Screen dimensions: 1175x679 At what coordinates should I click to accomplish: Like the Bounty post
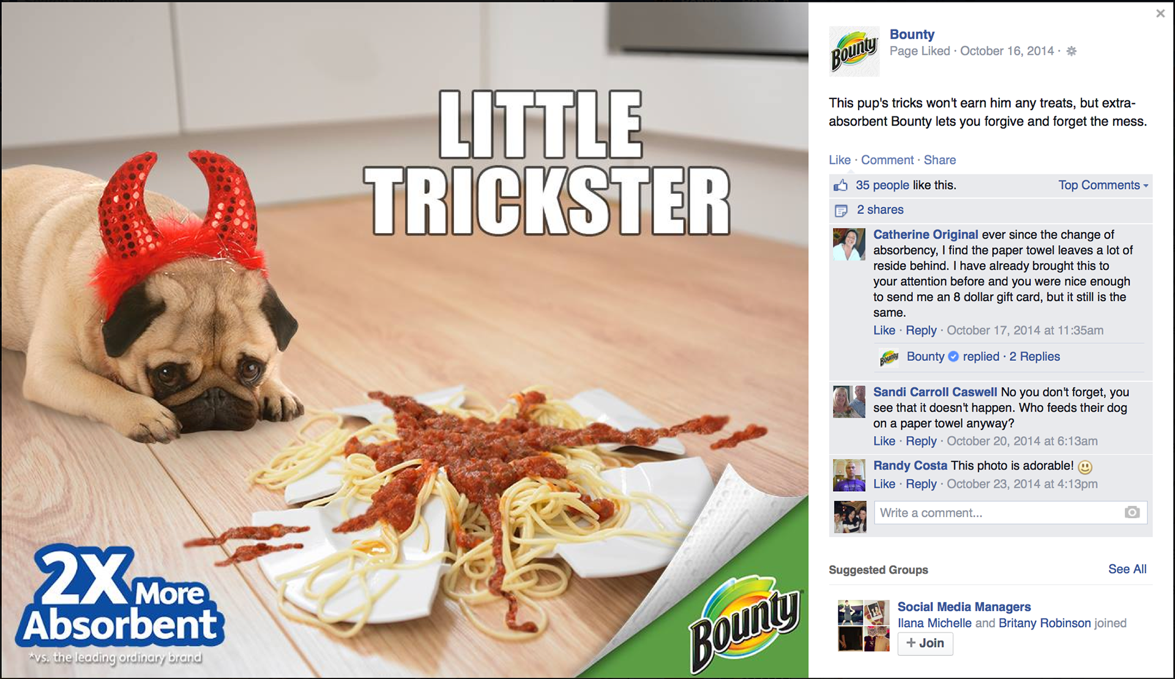point(840,160)
